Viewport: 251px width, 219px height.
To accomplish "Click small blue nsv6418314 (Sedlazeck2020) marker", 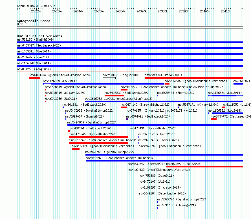I will coord(63,107).
